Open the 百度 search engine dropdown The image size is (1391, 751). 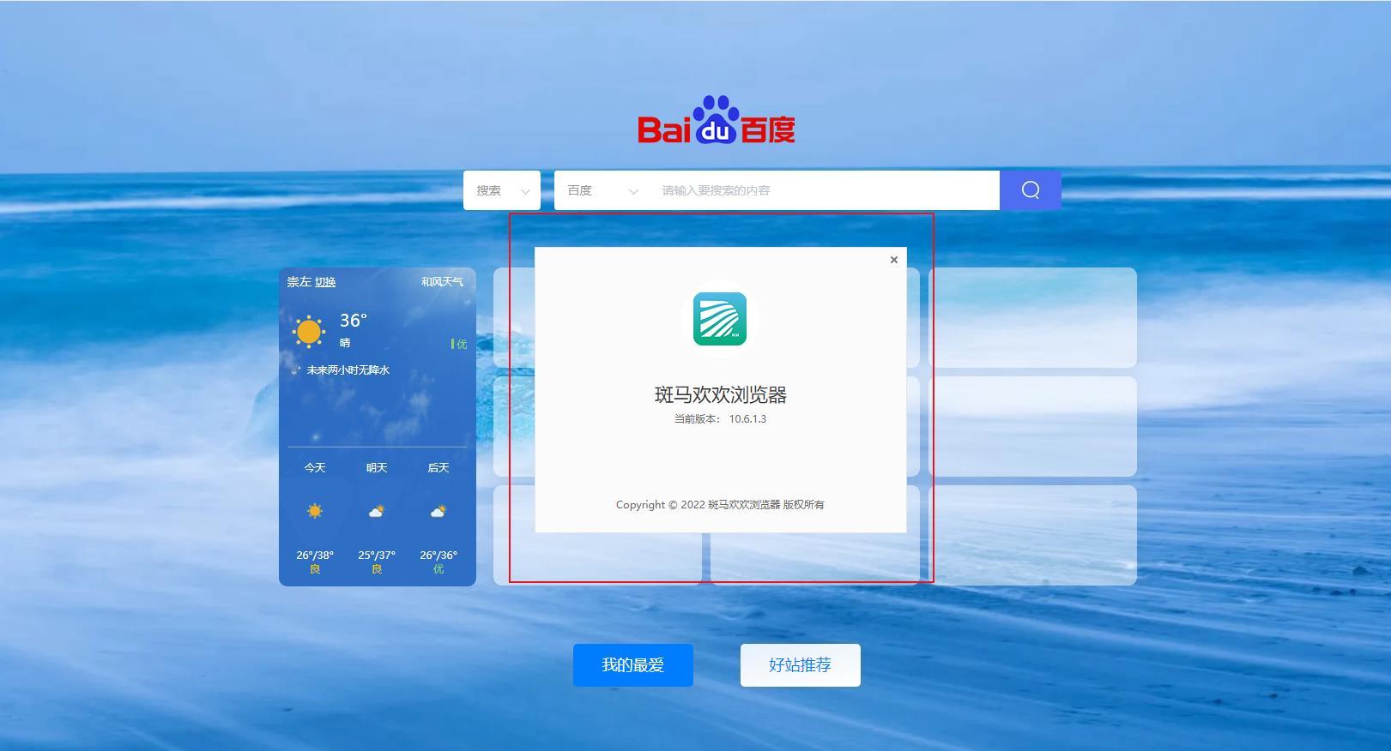(x=602, y=190)
